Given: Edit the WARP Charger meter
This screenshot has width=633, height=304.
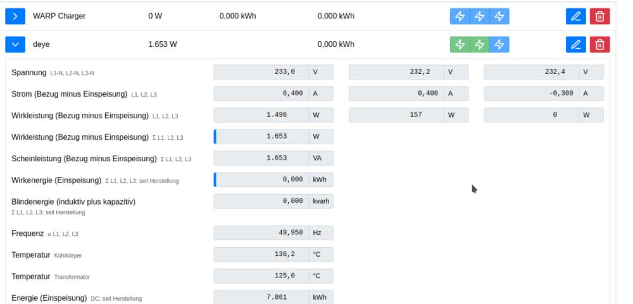Looking at the screenshot, I should pos(575,16).
